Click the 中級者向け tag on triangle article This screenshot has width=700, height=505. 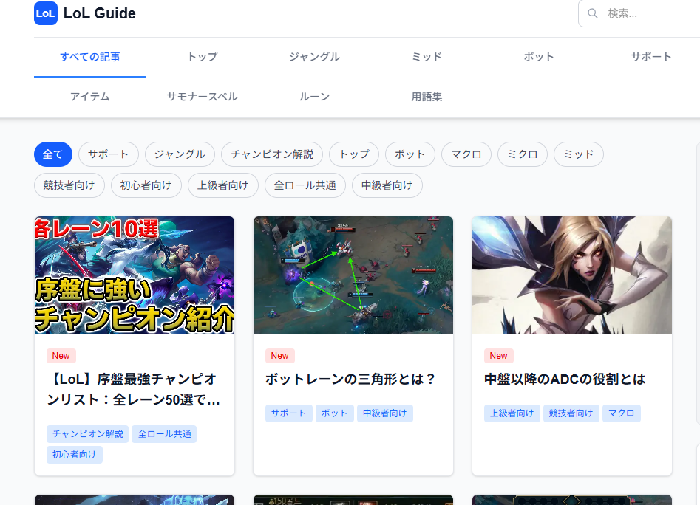coord(385,413)
